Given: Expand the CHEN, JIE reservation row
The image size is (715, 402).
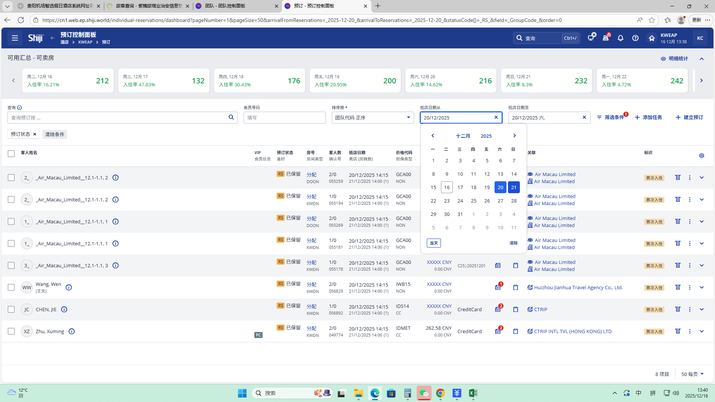Looking at the screenshot, I should pyautogui.click(x=702, y=309).
